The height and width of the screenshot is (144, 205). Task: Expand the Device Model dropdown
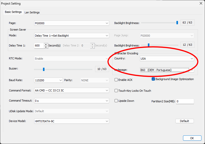[x=72, y=121]
